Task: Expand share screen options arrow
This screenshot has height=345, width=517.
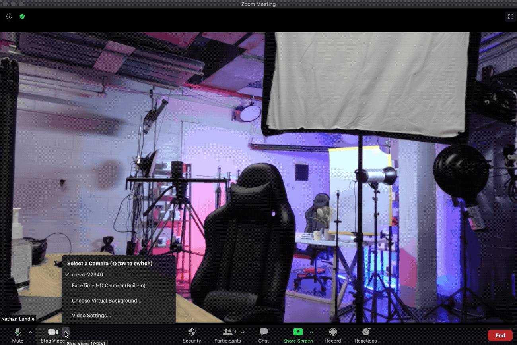Action: (x=311, y=332)
